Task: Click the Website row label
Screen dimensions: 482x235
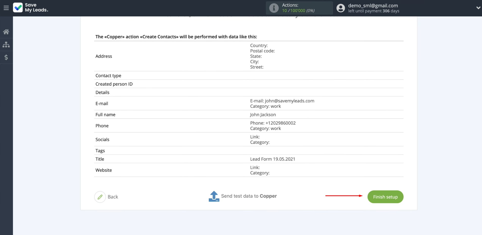Action: click(104, 170)
